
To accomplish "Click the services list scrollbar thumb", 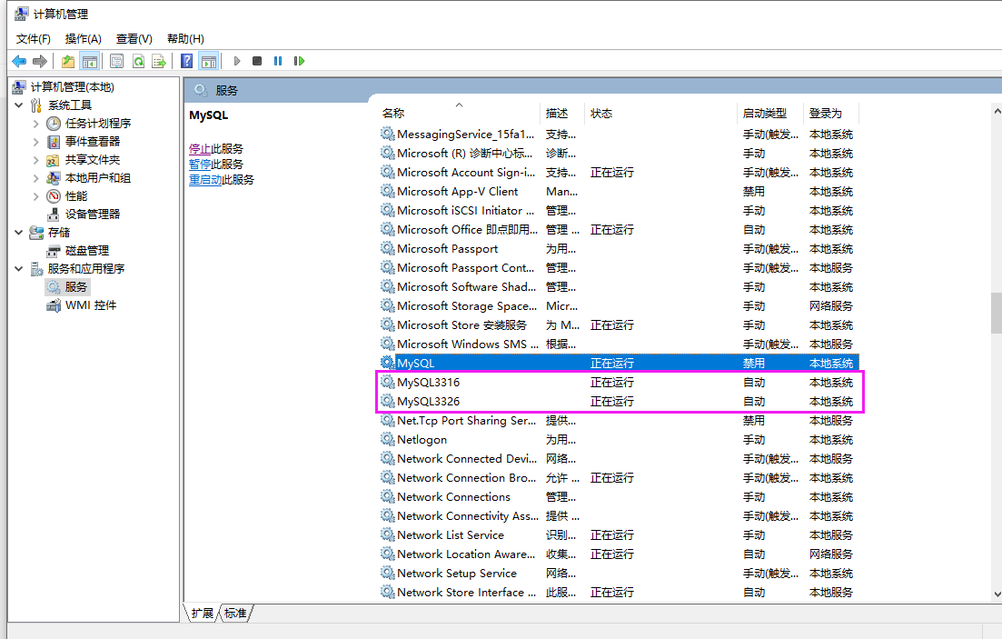I will [x=997, y=314].
